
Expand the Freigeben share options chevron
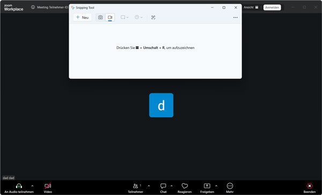click(216, 186)
